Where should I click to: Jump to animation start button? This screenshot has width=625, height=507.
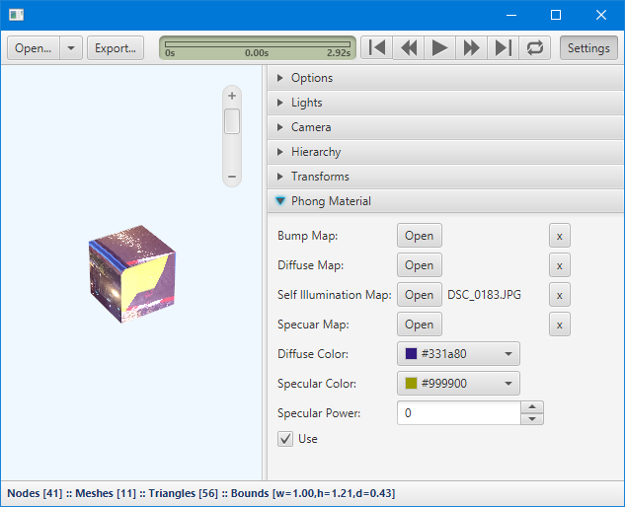point(376,48)
